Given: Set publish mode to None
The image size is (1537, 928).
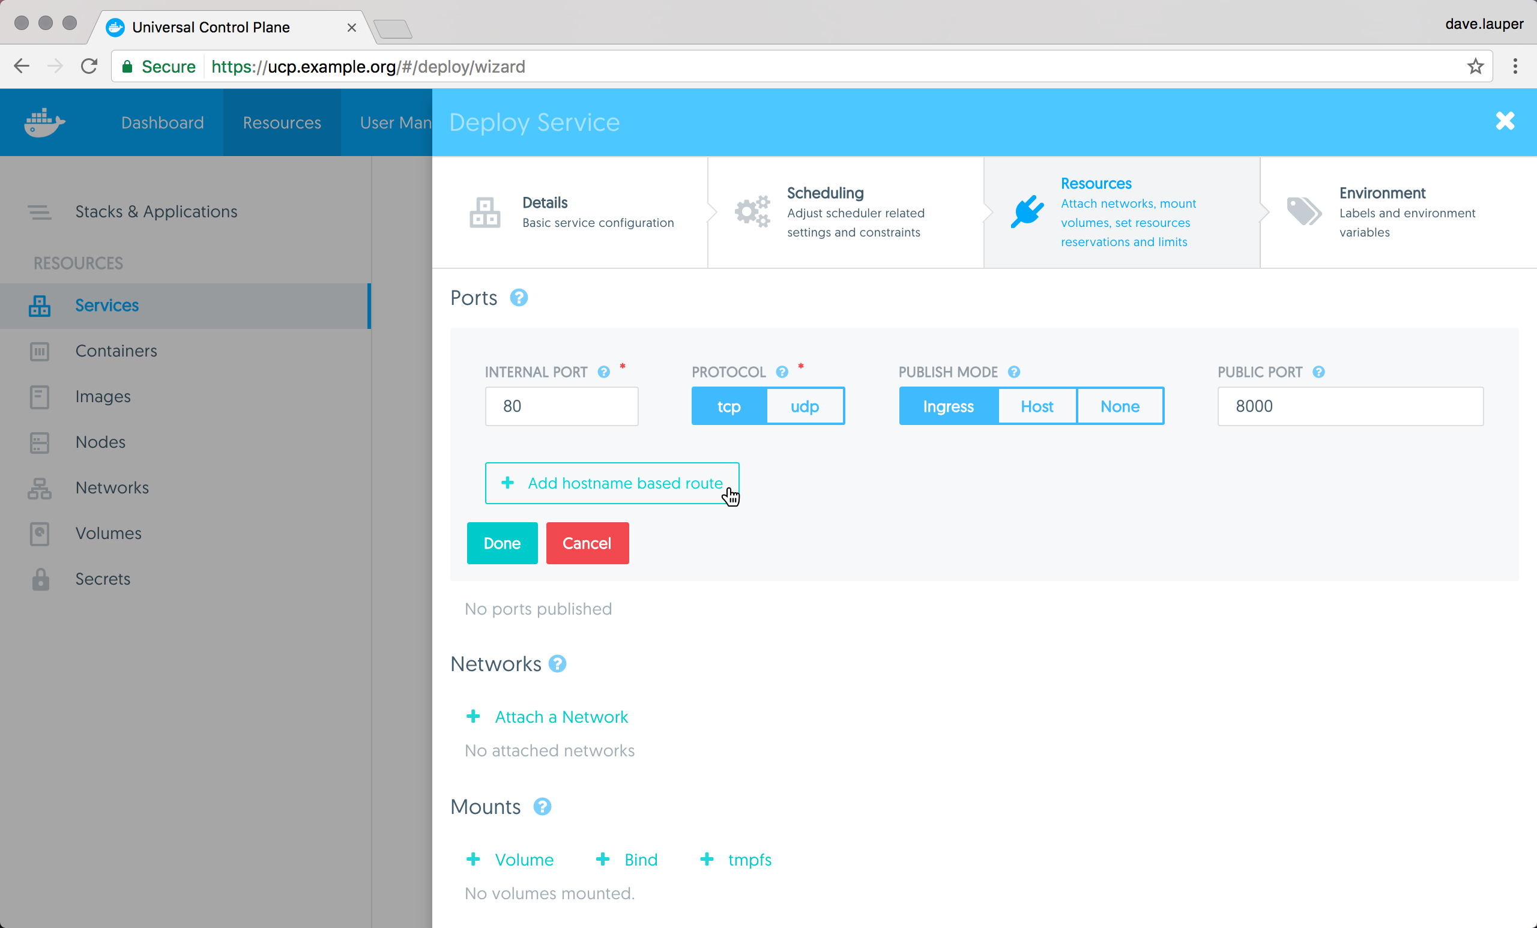Looking at the screenshot, I should point(1119,406).
